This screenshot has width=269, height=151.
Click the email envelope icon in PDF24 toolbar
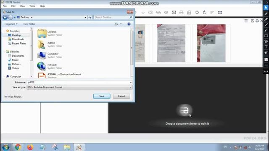click(174, 12)
